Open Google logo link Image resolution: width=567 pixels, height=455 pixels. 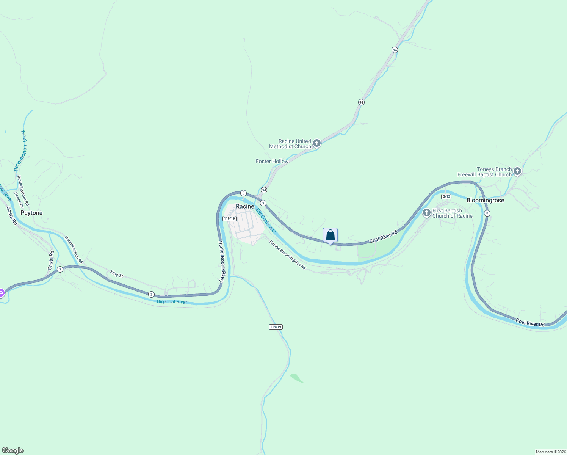tap(13, 450)
